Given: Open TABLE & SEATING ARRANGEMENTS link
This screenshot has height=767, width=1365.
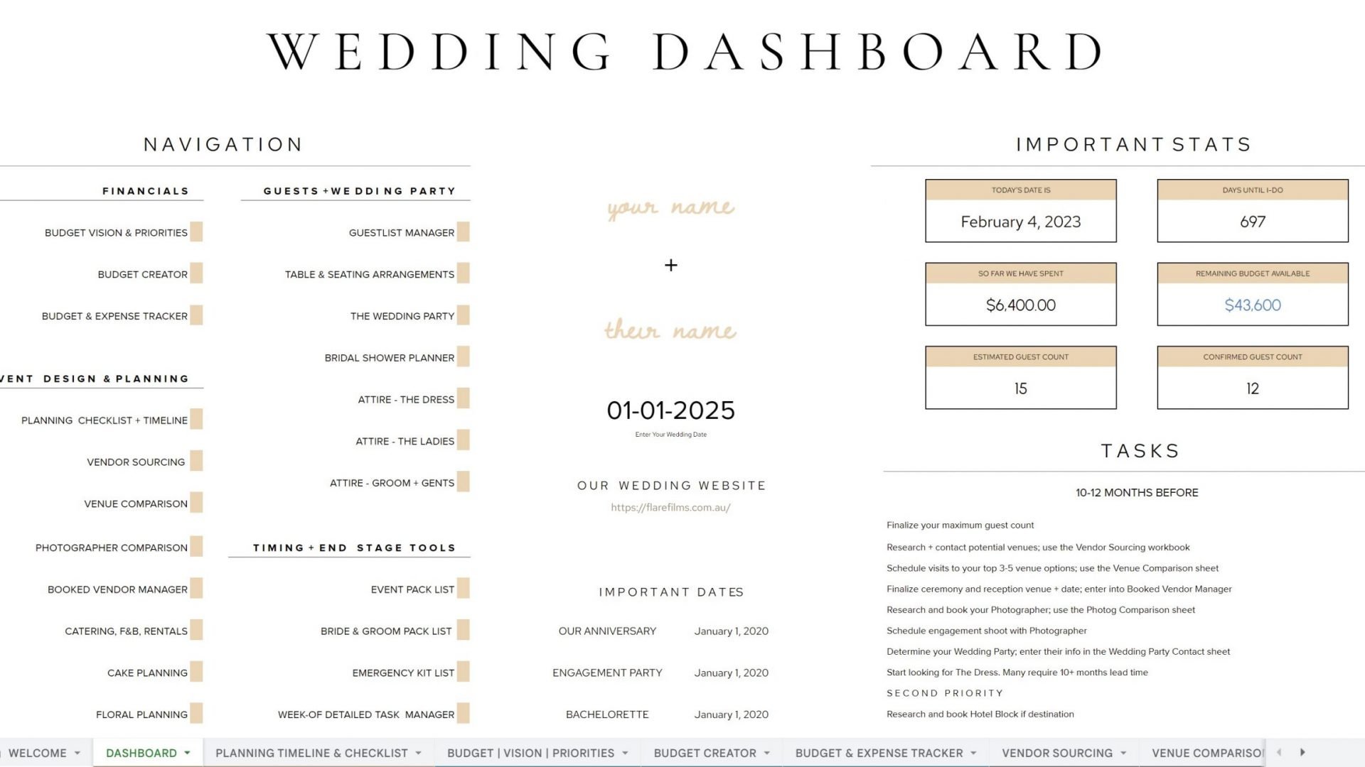Looking at the screenshot, I should click(370, 275).
